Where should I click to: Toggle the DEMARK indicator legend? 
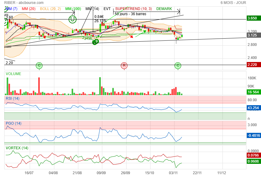coord(164,9)
